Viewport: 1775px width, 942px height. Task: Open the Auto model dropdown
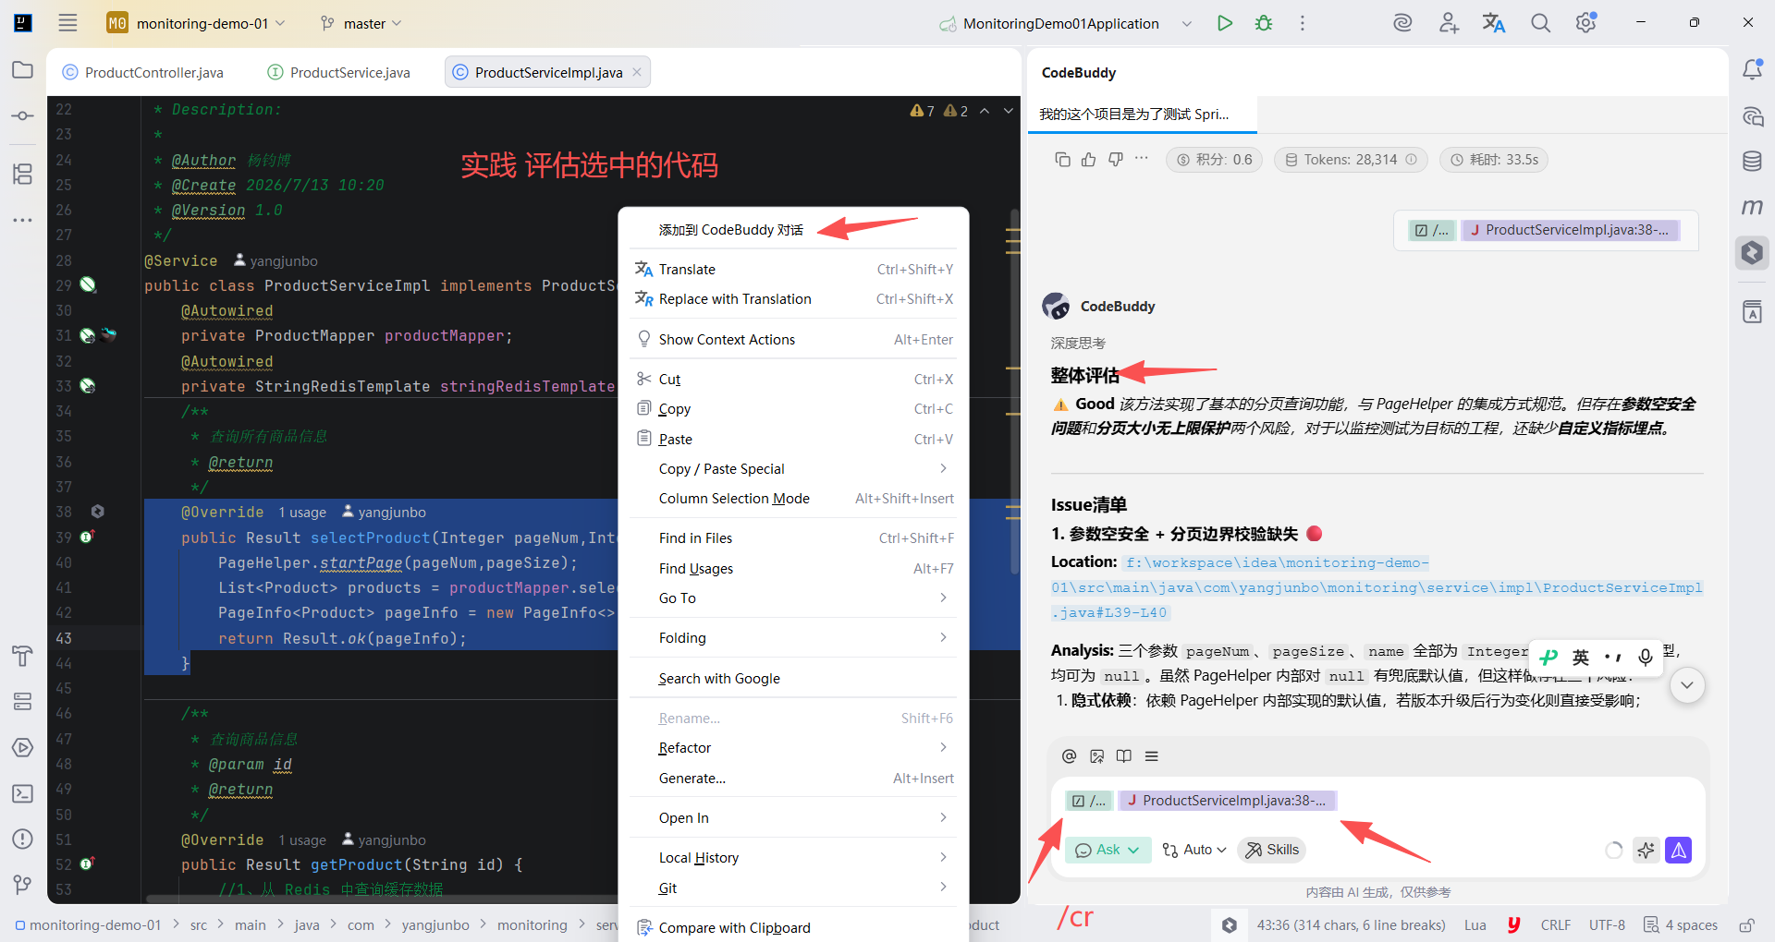coord(1194,850)
